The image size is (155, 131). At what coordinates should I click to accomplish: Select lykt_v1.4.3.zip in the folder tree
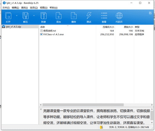coord(20,27)
